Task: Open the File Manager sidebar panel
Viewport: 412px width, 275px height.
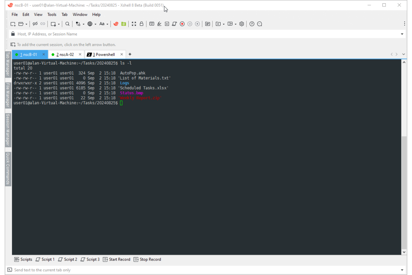Action: tap(8, 95)
